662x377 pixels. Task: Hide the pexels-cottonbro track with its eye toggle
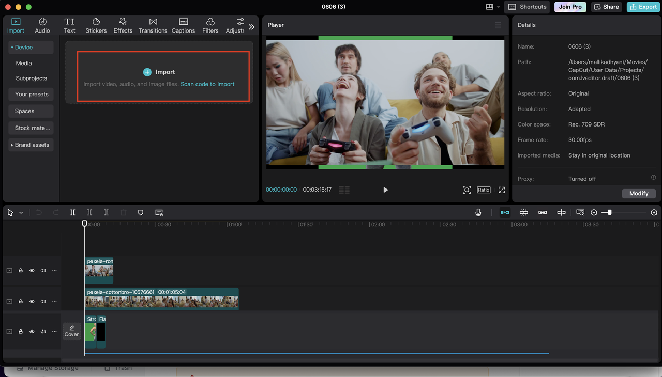coord(32,301)
